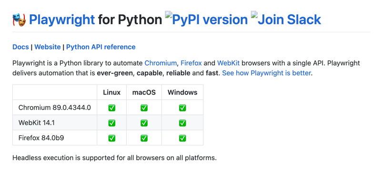Follow the WebKit link
Image resolution: width=381 pixels, height=171 pixels.
(x=229, y=63)
